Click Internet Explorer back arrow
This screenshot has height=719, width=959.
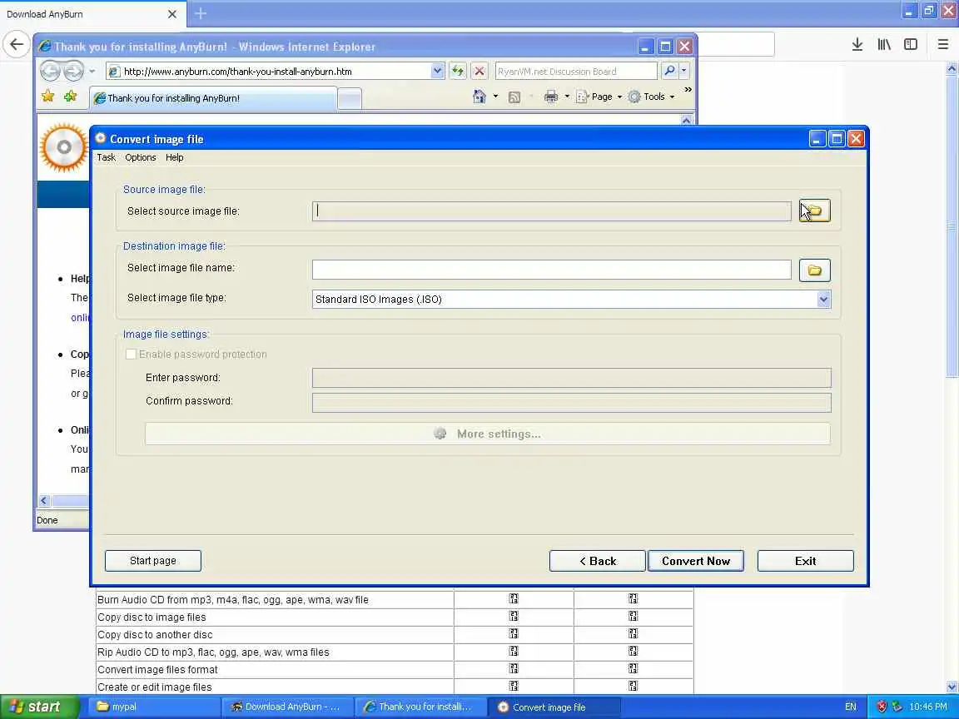50,72
